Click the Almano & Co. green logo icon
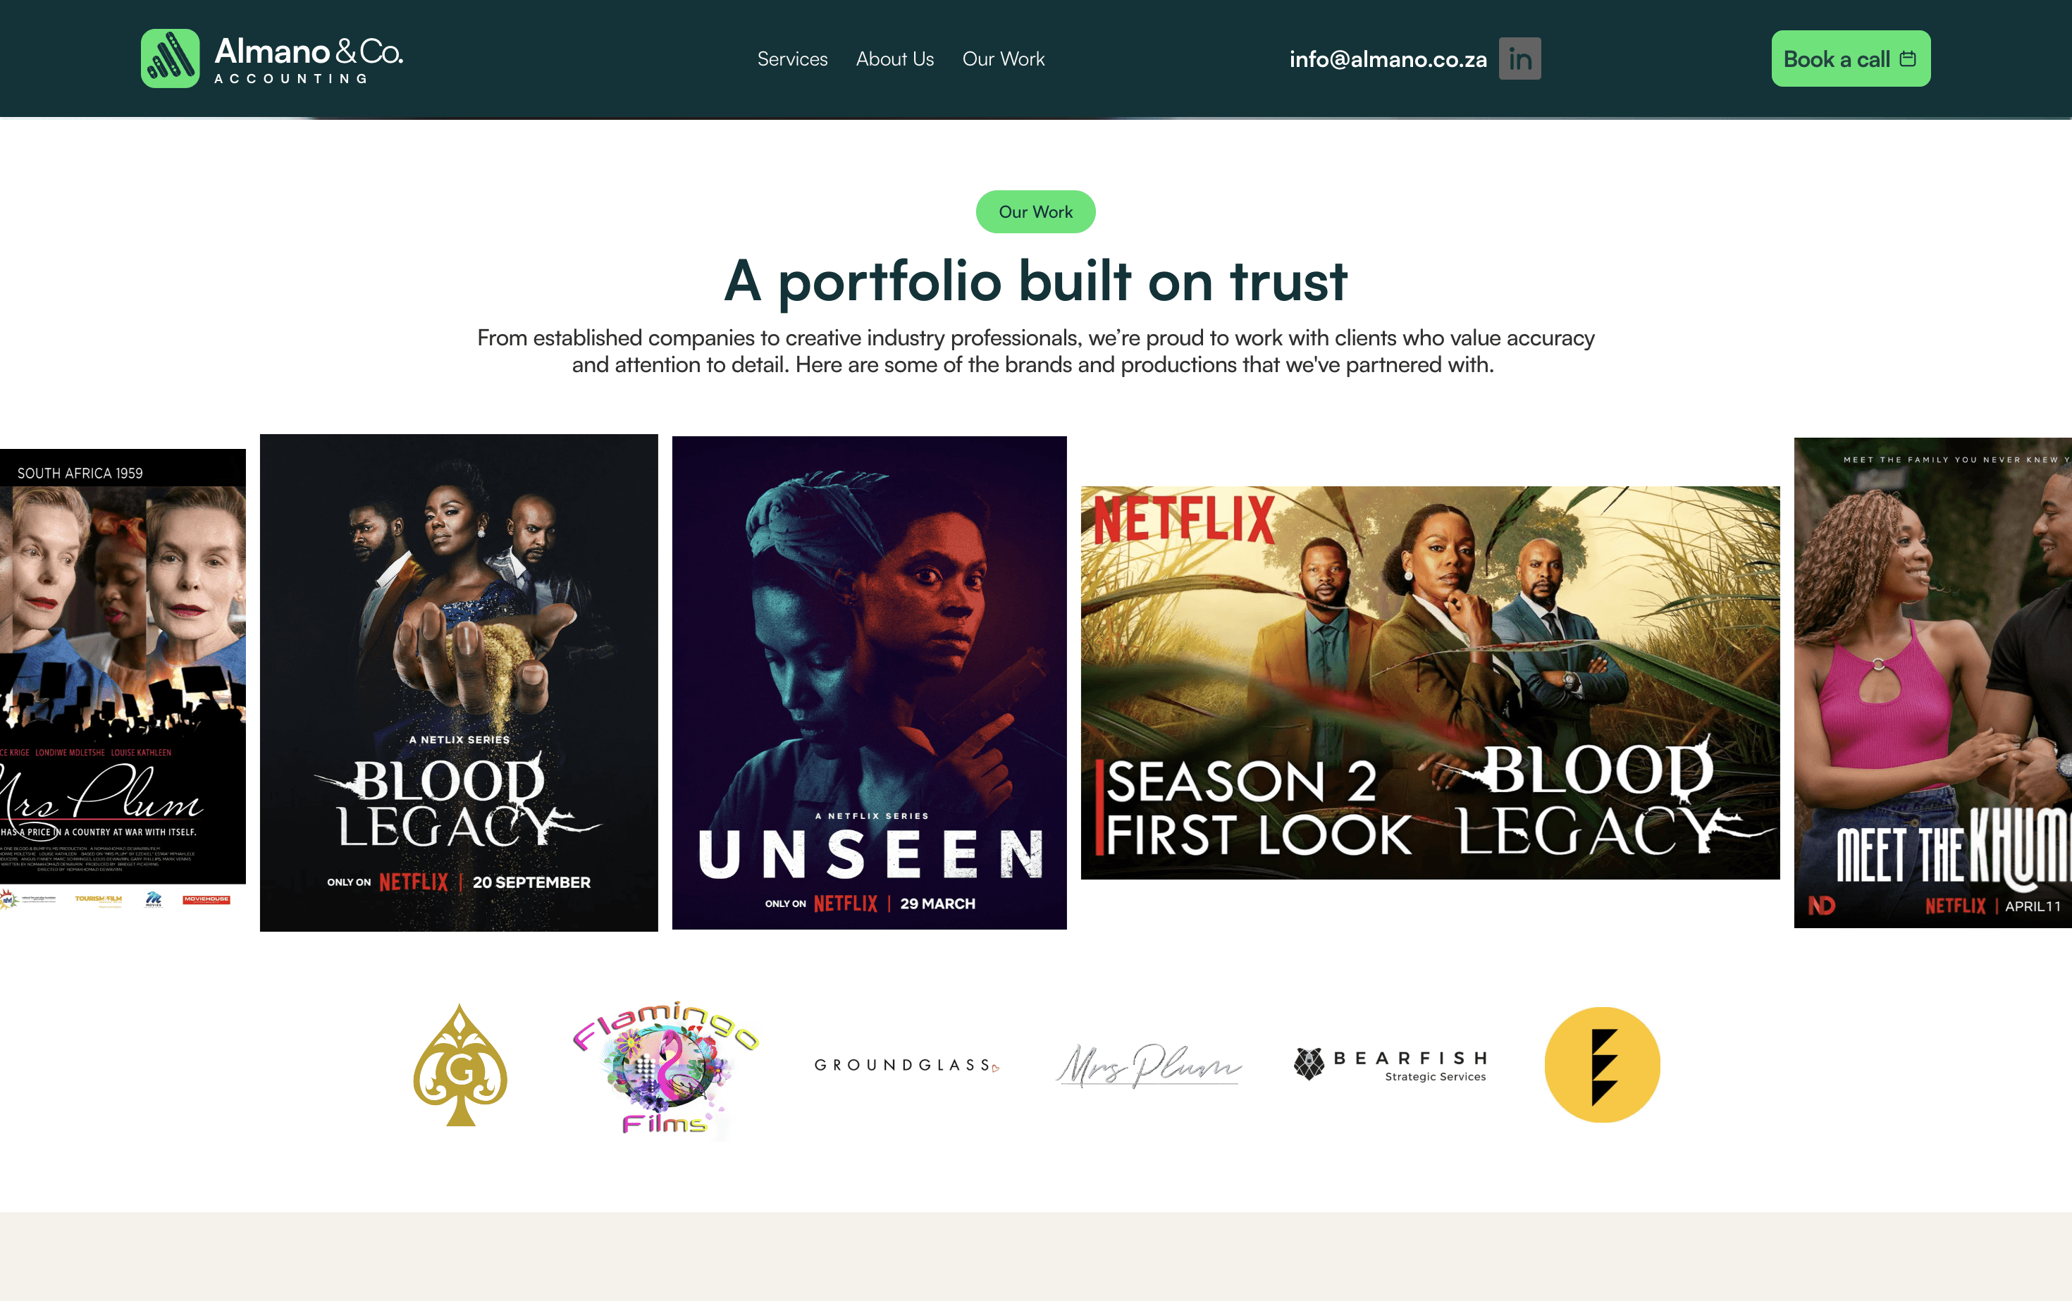 click(171, 58)
